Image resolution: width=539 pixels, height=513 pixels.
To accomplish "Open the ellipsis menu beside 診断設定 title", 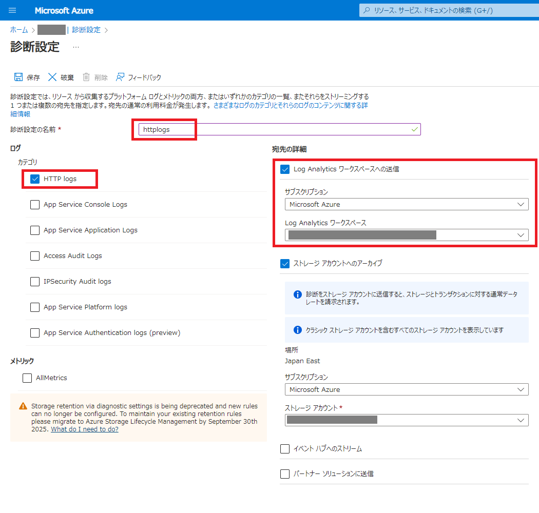I will [76, 47].
